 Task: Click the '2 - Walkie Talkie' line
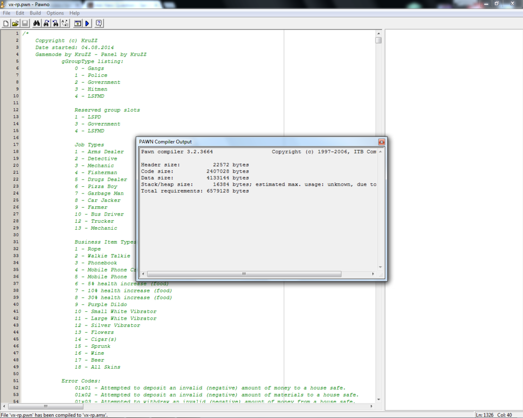pyautogui.click(x=103, y=256)
